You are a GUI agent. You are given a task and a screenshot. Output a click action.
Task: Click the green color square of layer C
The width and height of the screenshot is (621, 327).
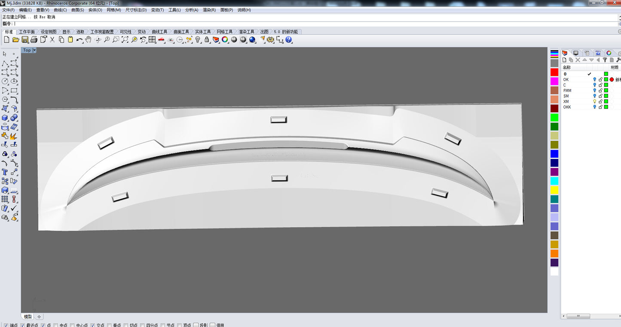tap(606, 85)
